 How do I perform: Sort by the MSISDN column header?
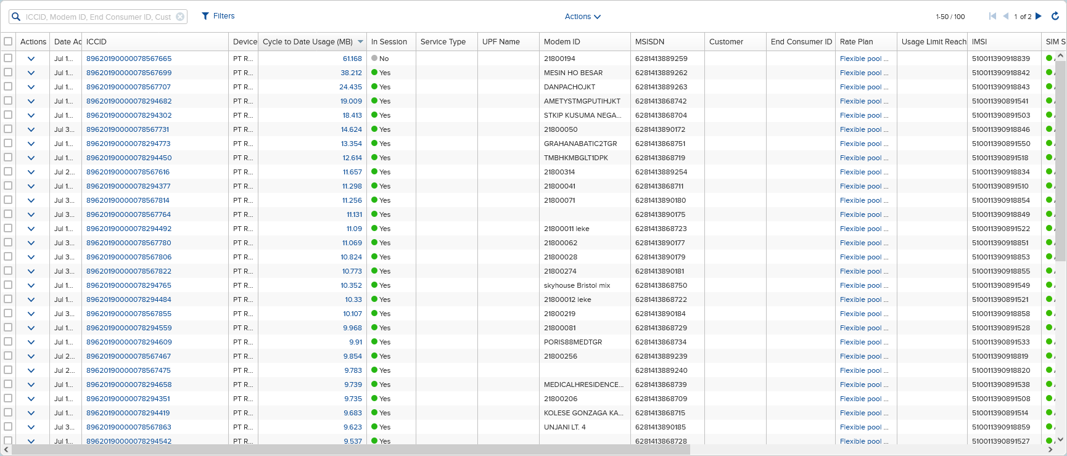pyautogui.click(x=649, y=42)
